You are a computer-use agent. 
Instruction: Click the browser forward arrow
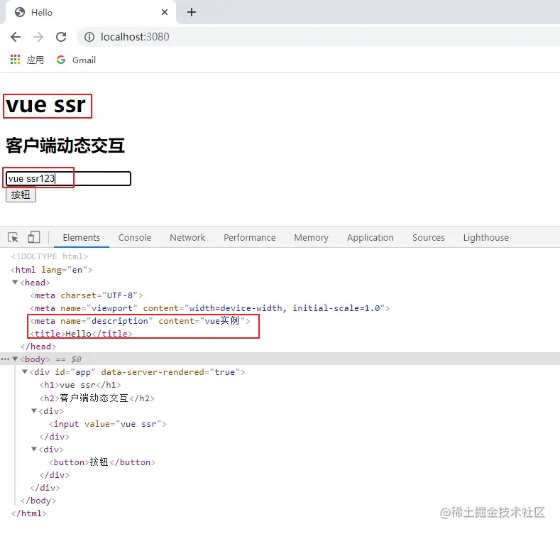tap(38, 37)
